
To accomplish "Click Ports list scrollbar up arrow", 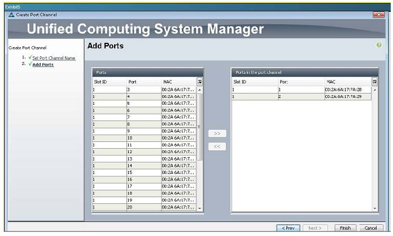I will [x=200, y=90].
